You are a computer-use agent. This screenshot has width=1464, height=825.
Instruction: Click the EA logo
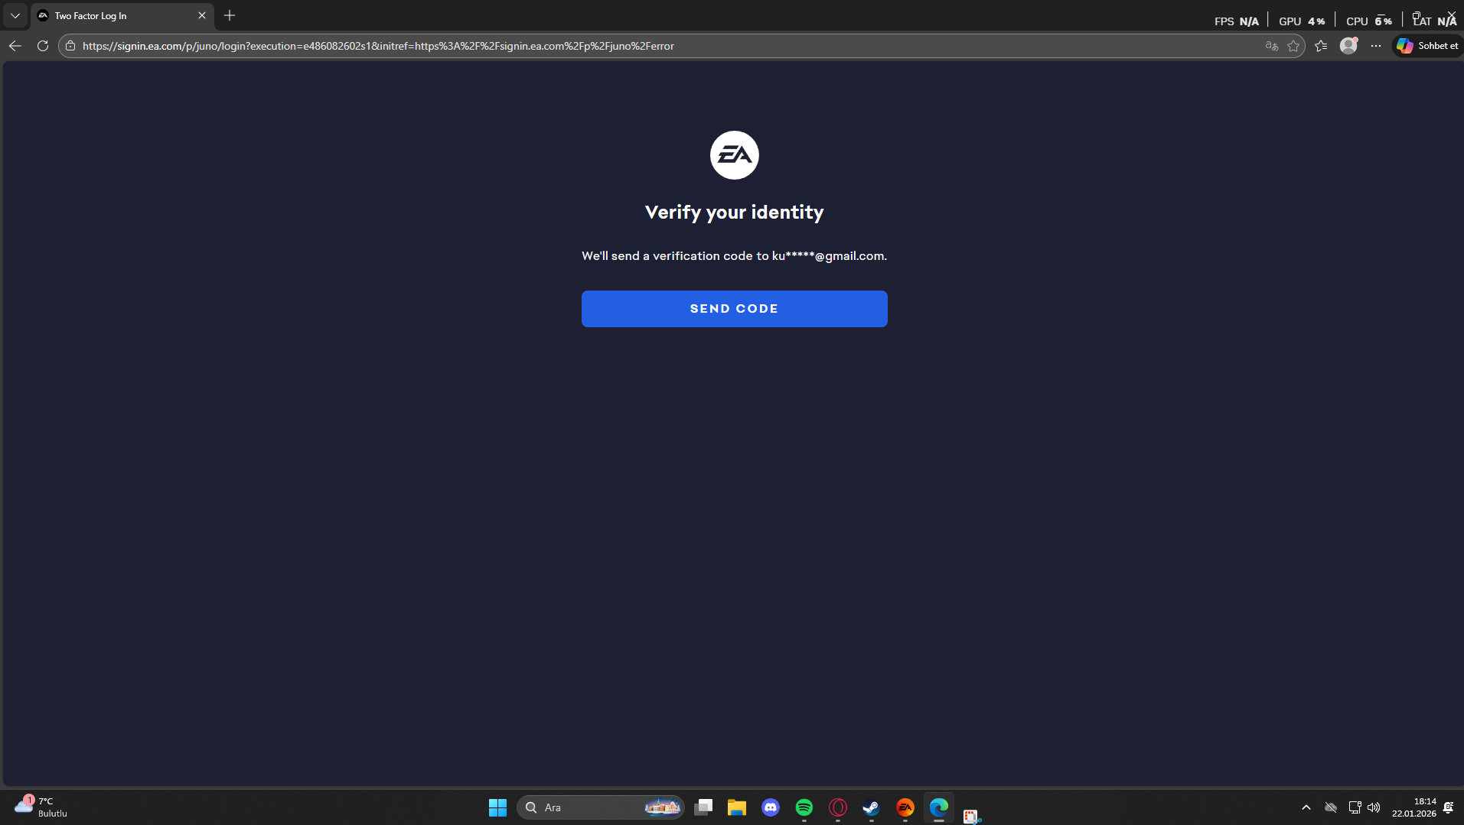tap(735, 155)
